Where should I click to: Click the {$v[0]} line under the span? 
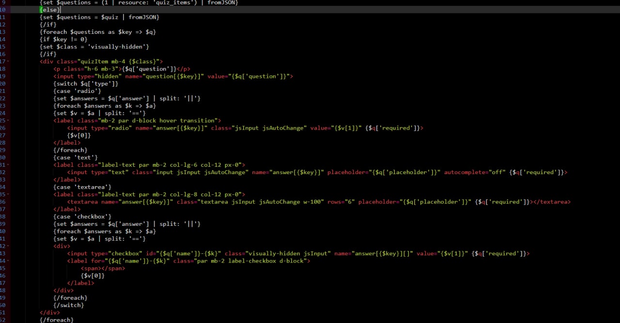click(93, 276)
